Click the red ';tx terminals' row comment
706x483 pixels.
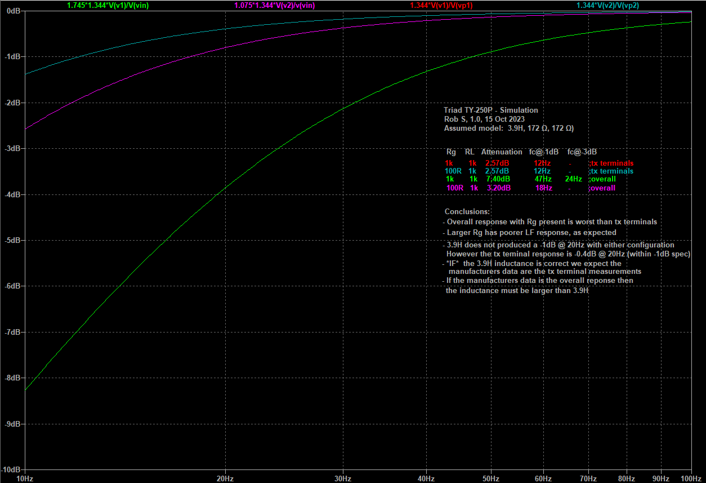[x=611, y=163]
